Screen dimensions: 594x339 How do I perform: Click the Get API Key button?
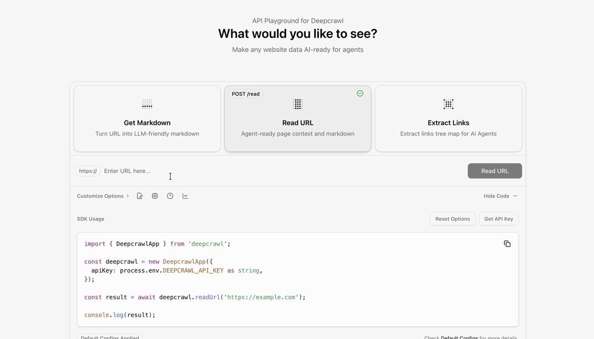[499, 219]
